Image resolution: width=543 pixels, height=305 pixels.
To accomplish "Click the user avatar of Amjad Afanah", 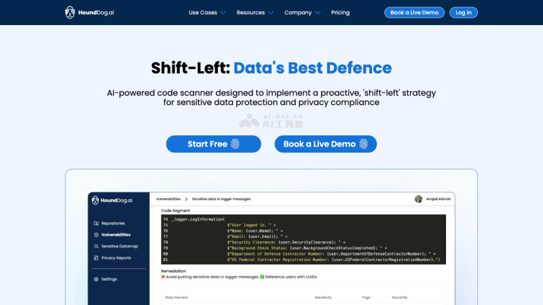I will (x=418, y=199).
